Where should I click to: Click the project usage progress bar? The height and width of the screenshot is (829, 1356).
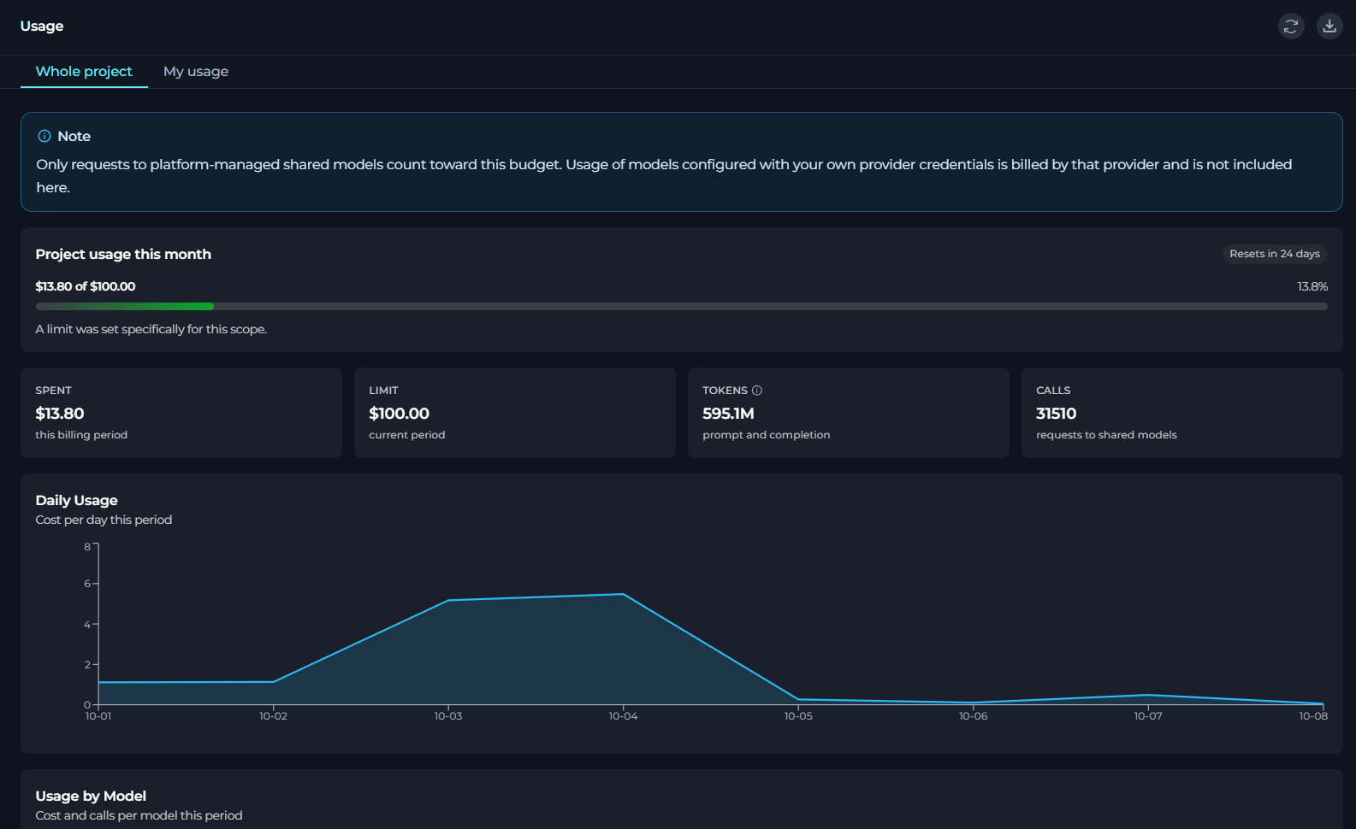[x=681, y=306]
